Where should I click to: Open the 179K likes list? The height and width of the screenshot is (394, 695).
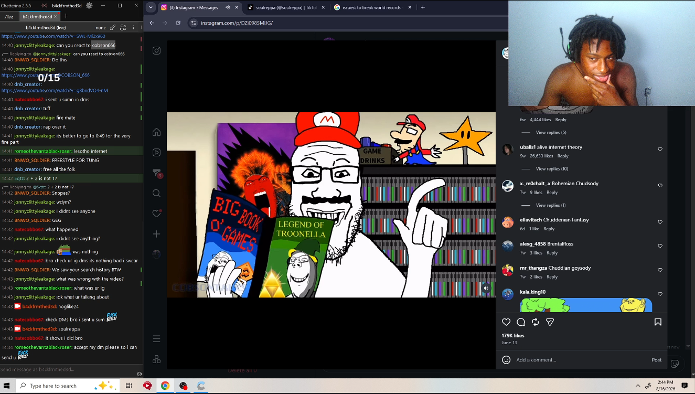point(513,336)
